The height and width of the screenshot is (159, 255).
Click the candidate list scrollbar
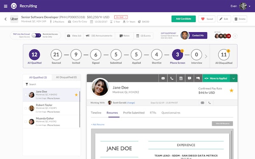[x=80, y=109]
